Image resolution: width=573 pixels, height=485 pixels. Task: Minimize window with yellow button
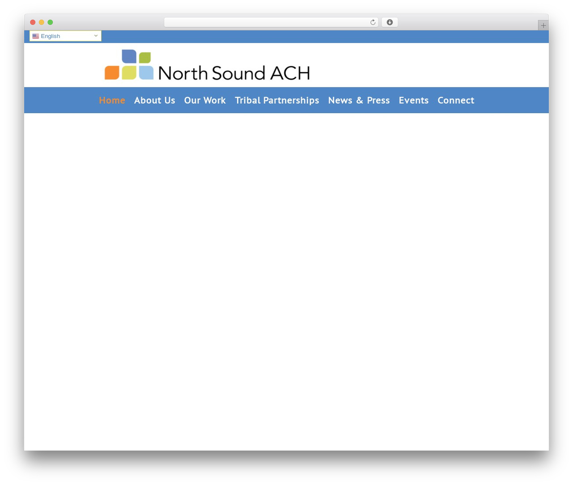pyautogui.click(x=42, y=22)
